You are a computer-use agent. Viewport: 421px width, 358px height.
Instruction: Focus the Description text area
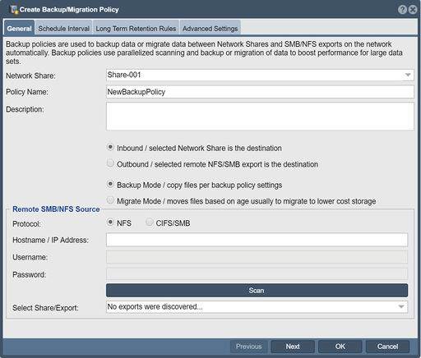pos(260,117)
